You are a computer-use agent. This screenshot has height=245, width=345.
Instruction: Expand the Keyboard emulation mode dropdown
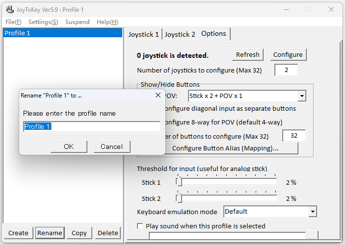(x=313, y=212)
